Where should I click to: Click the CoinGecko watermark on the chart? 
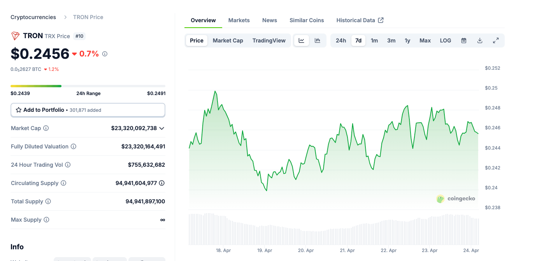tap(456, 199)
